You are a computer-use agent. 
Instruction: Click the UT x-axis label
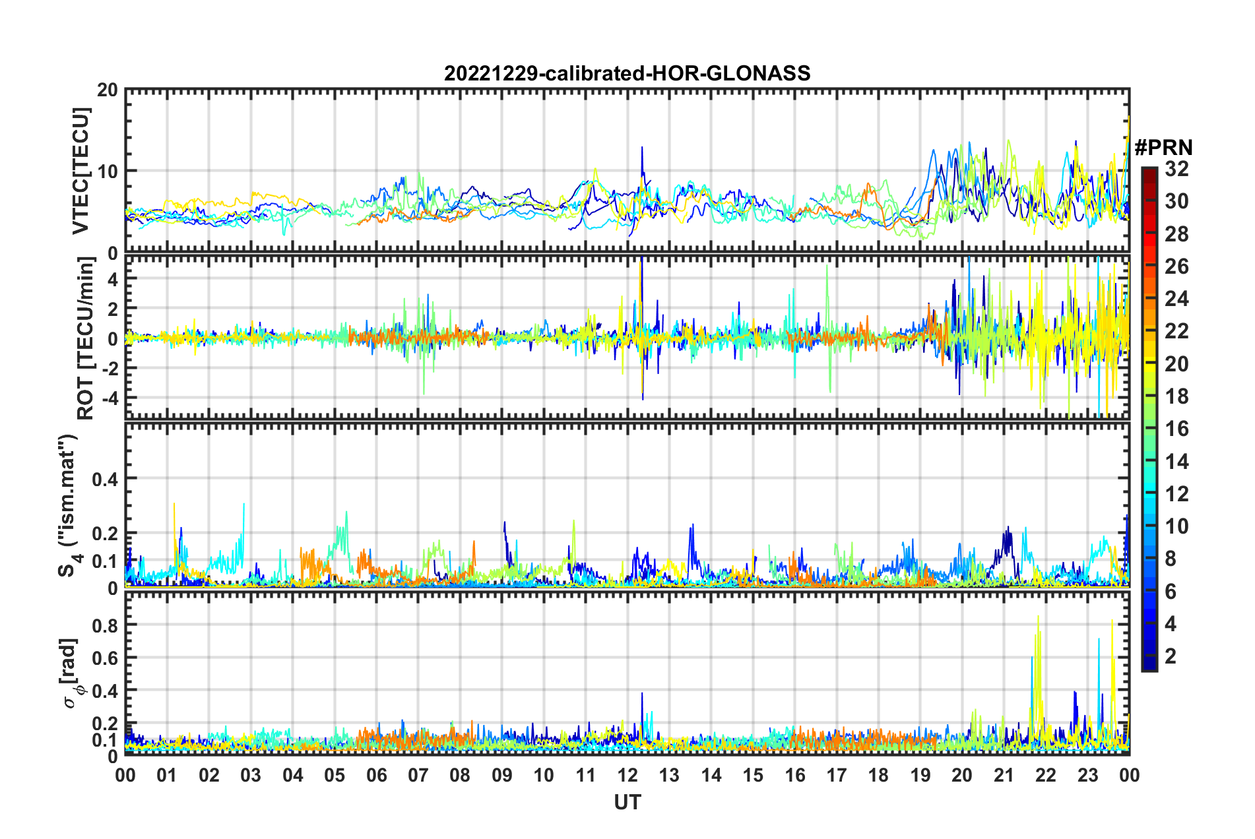pyautogui.click(x=627, y=802)
